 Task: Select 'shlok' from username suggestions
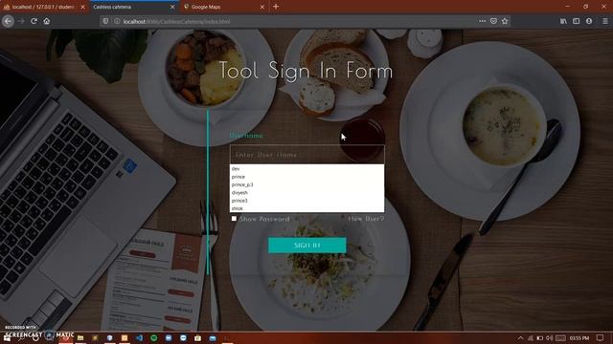coord(306,208)
